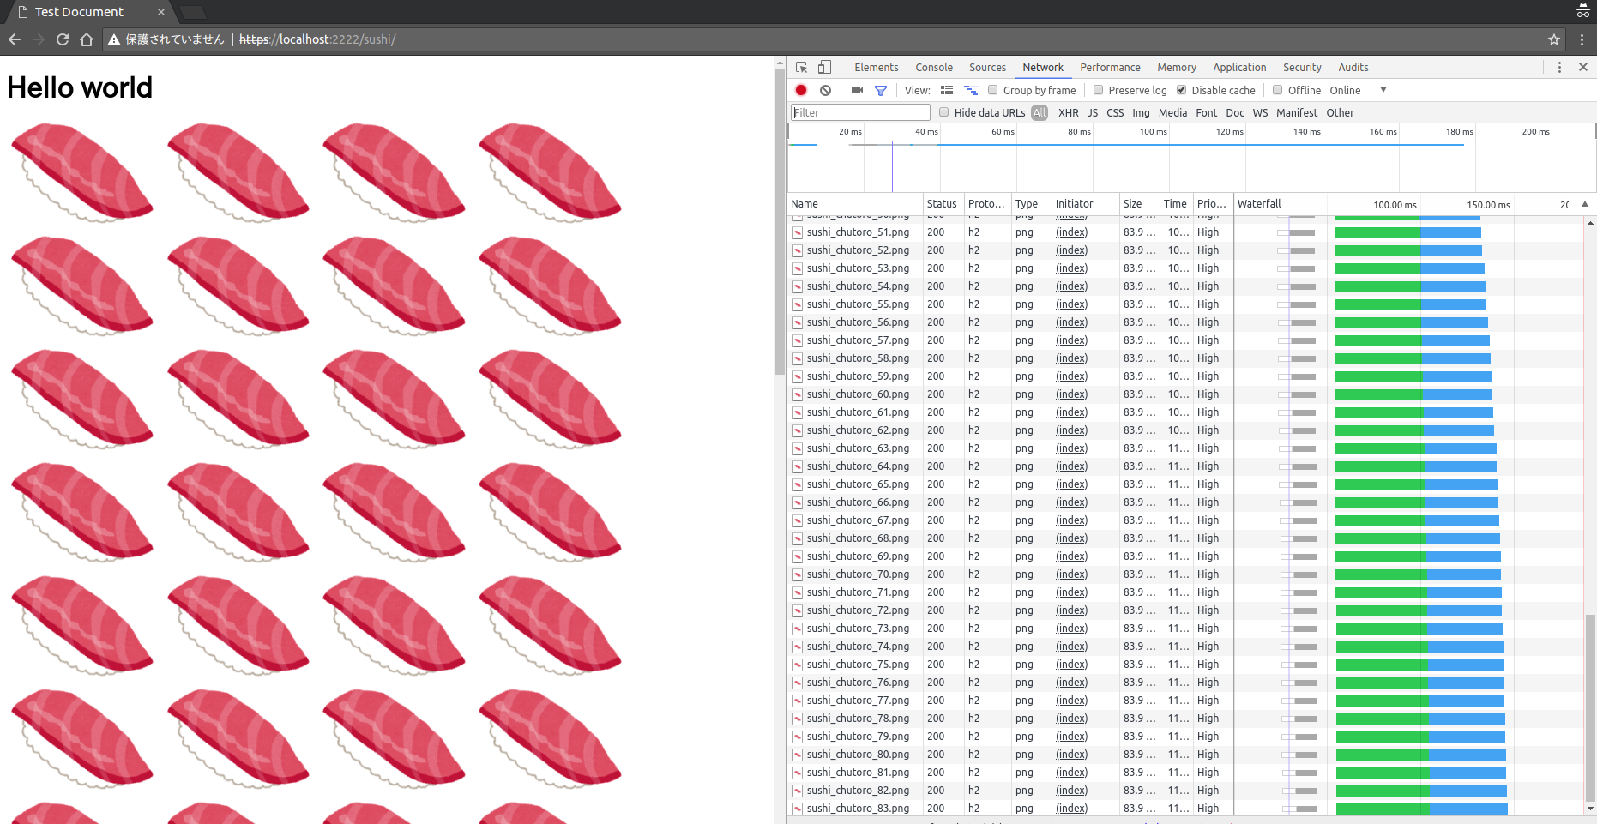
Task: Filter requests by JS type
Action: (x=1093, y=112)
